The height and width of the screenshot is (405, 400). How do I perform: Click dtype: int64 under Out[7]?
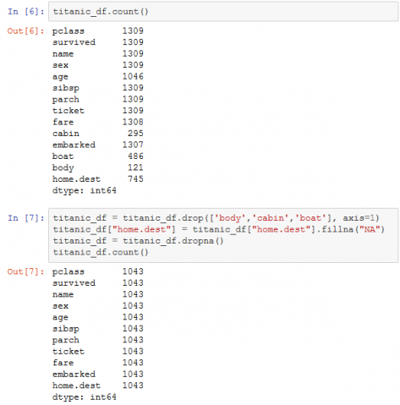pos(85,397)
